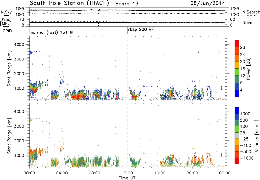Click the "12:00" time axis tick
This screenshot has width=260, height=180.
pos(127,173)
